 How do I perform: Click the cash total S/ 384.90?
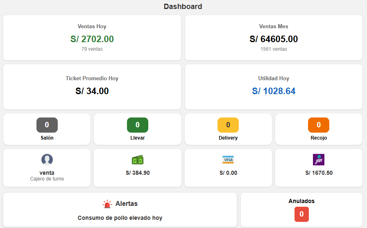coord(138,173)
